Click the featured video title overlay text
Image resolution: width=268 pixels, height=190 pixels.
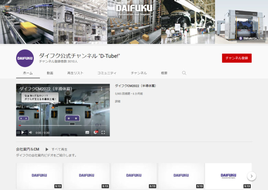[x=46, y=89]
